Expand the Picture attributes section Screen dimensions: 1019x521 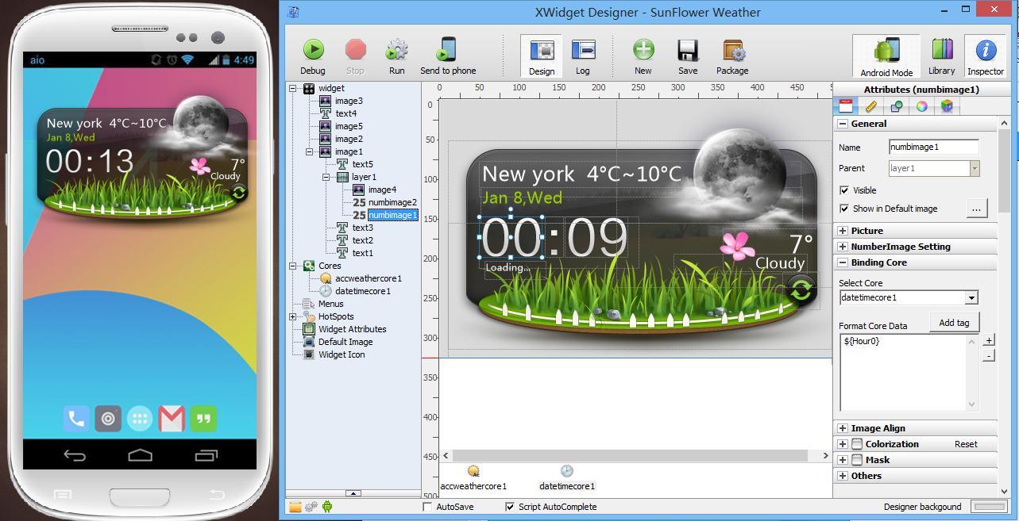point(843,231)
